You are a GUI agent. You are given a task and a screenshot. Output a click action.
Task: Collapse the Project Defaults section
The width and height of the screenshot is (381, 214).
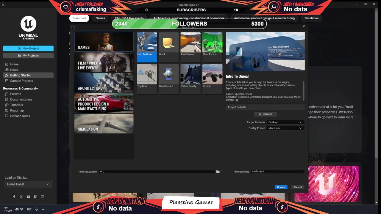click(265, 107)
